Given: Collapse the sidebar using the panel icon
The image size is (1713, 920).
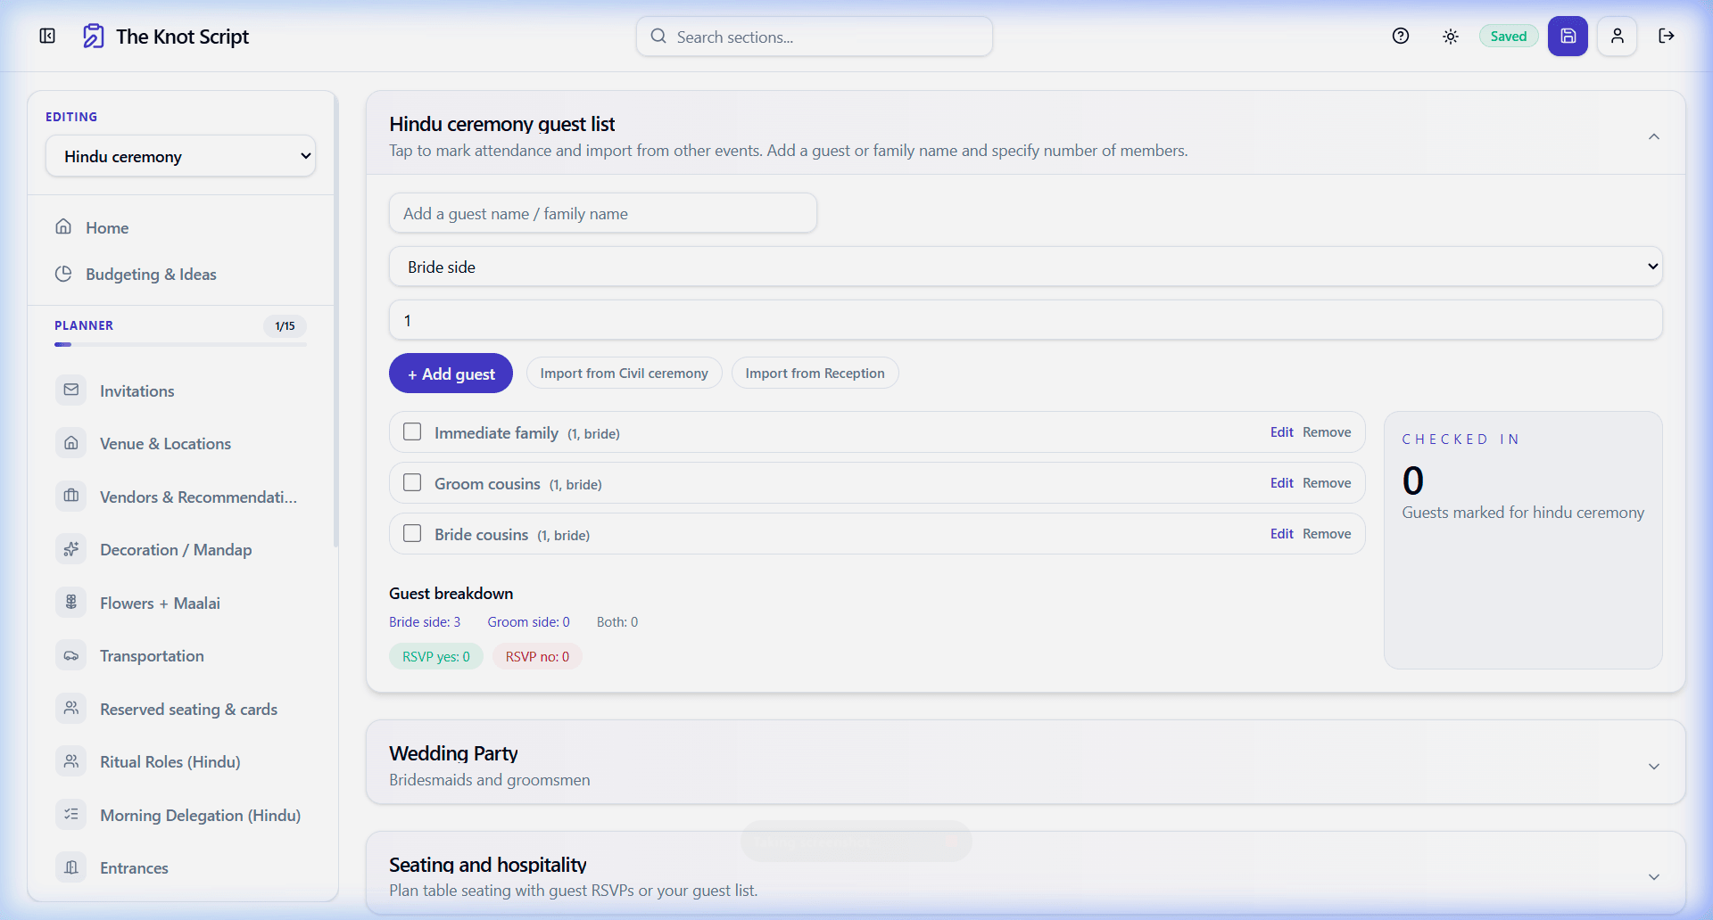Looking at the screenshot, I should pyautogui.click(x=46, y=36).
